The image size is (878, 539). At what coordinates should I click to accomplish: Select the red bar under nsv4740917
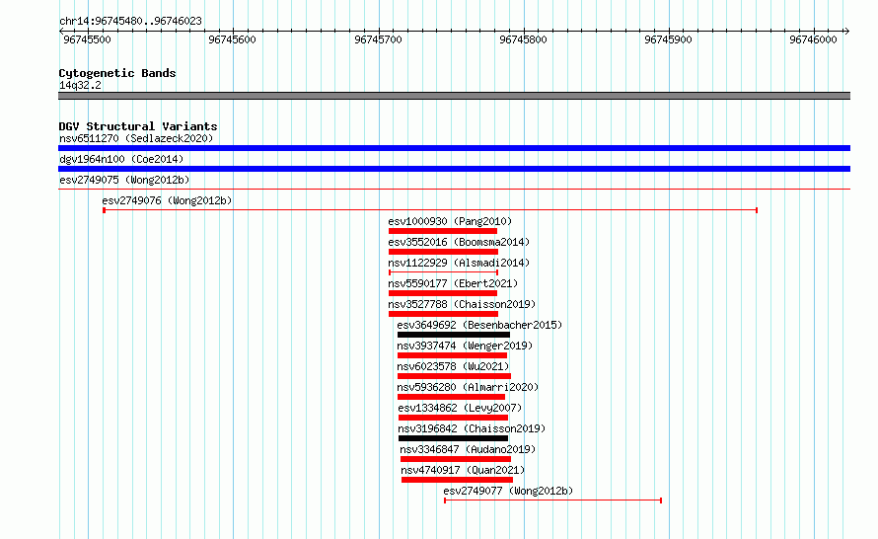(x=457, y=480)
